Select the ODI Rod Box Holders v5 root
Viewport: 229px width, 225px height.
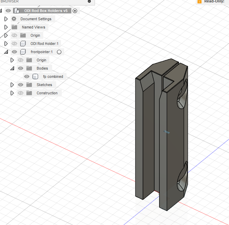[46, 11]
